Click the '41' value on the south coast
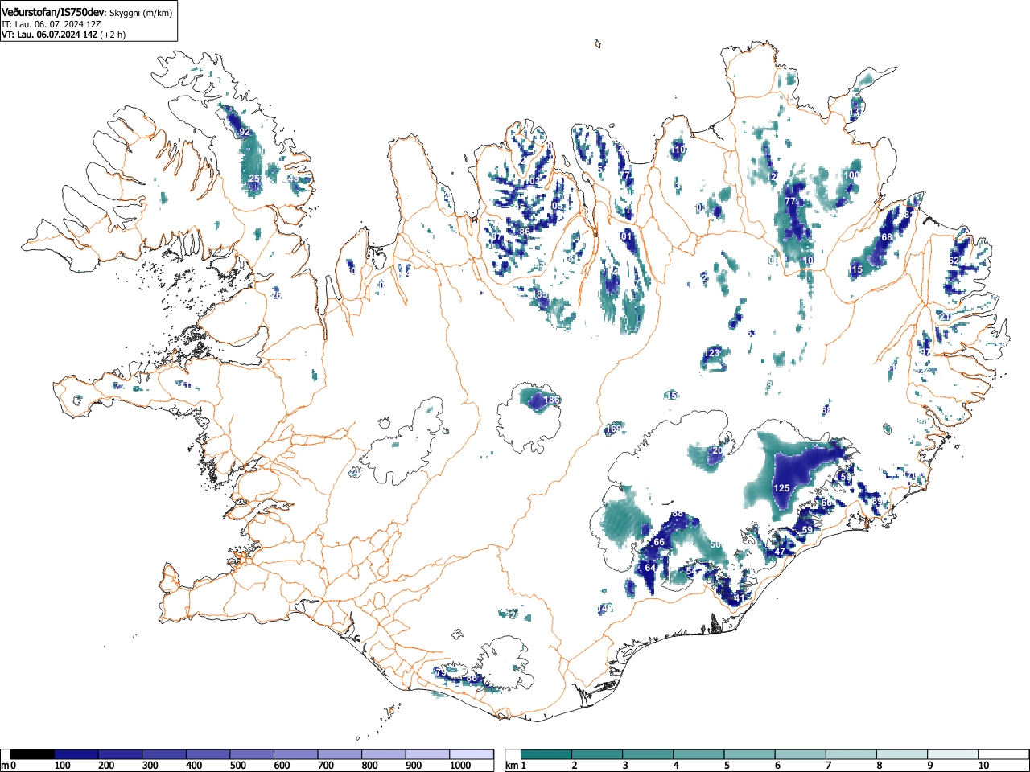 tap(740, 598)
